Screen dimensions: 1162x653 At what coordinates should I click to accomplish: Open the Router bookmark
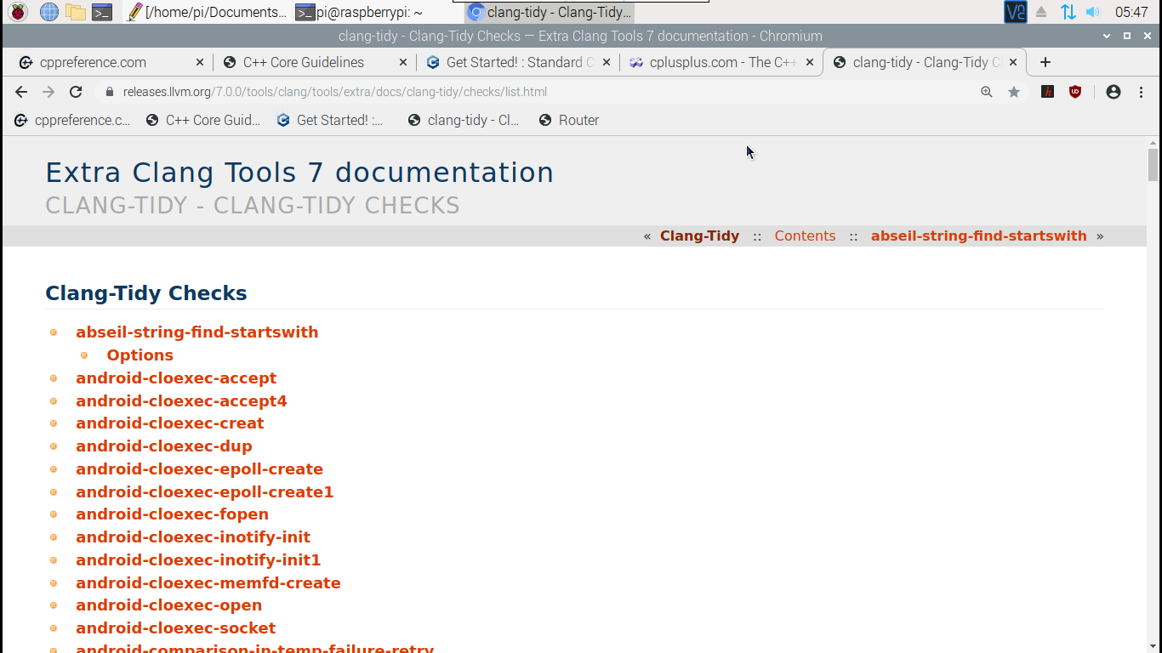pyautogui.click(x=569, y=120)
